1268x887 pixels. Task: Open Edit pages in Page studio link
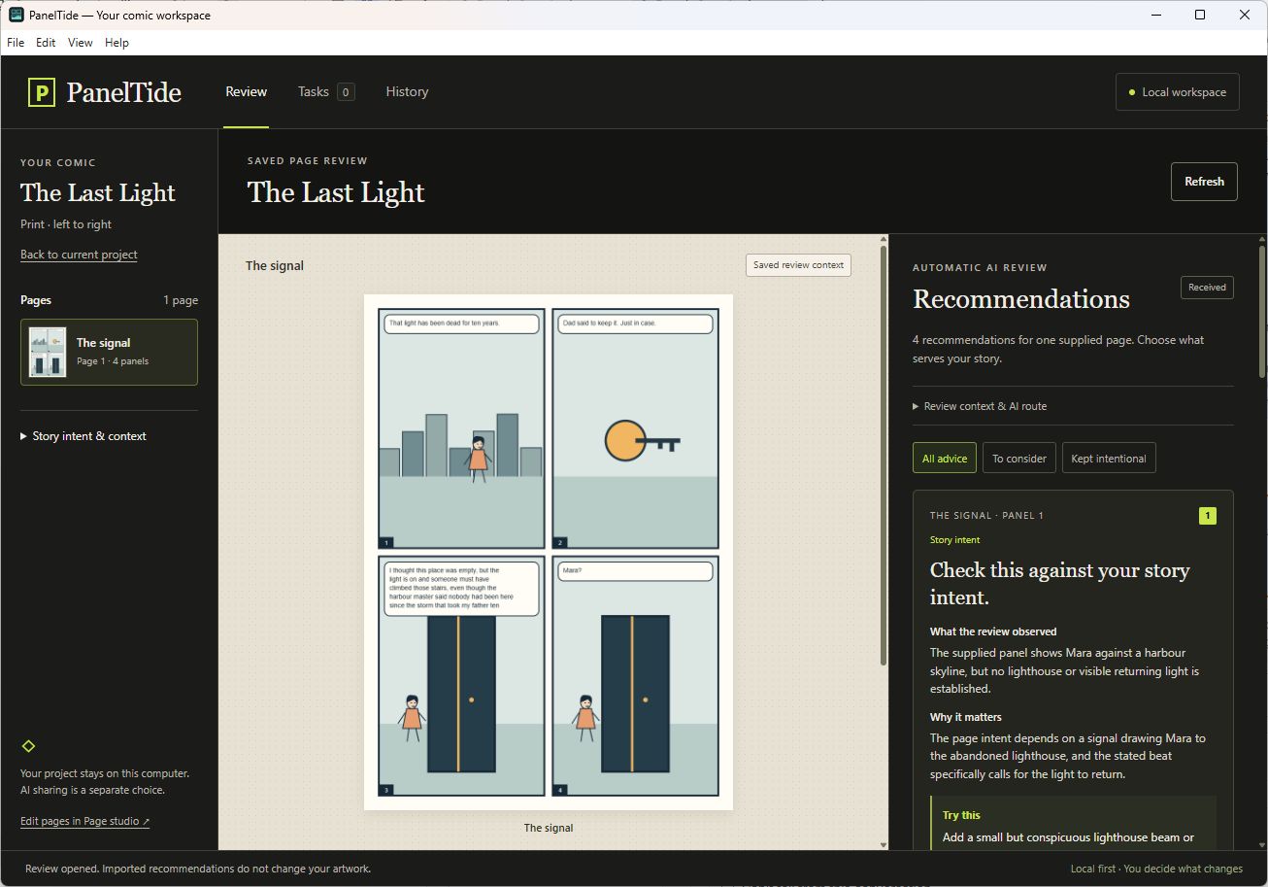tap(85, 821)
